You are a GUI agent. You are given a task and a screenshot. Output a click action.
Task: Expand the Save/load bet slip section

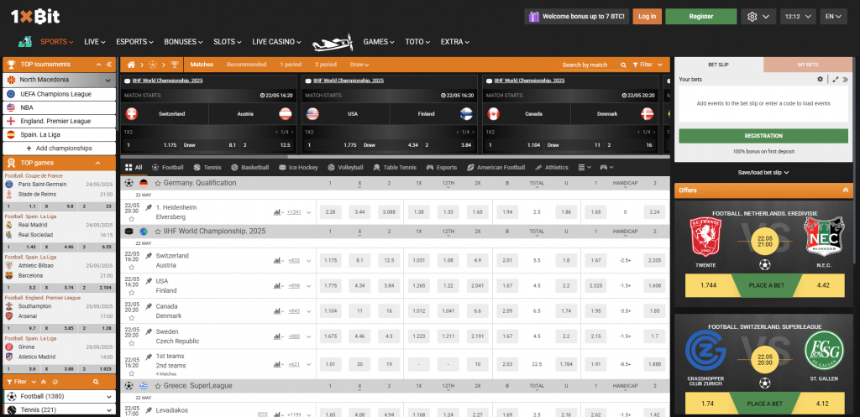click(763, 172)
